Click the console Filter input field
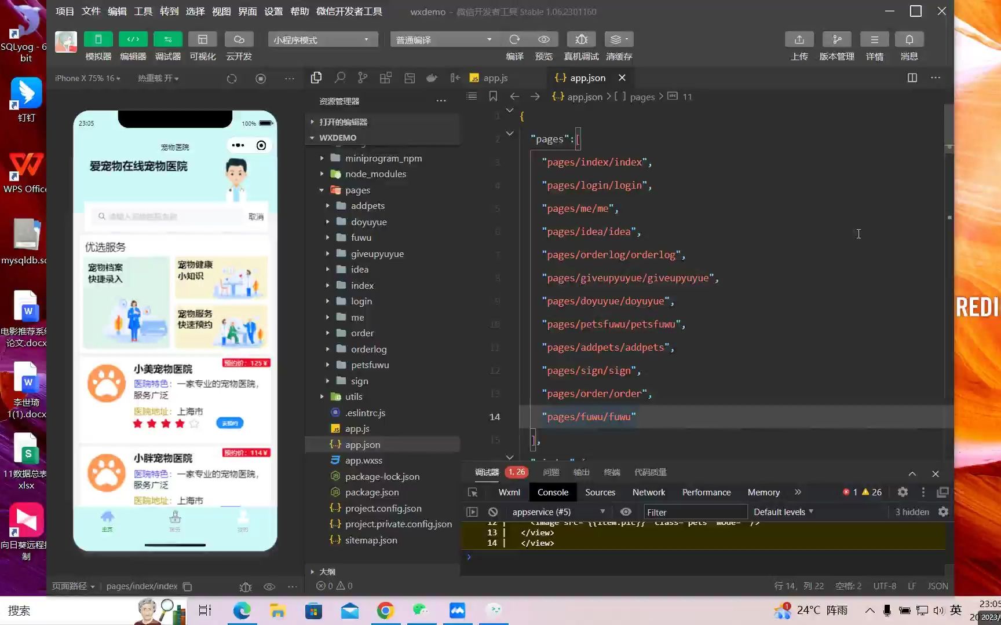 tap(695, 512)
